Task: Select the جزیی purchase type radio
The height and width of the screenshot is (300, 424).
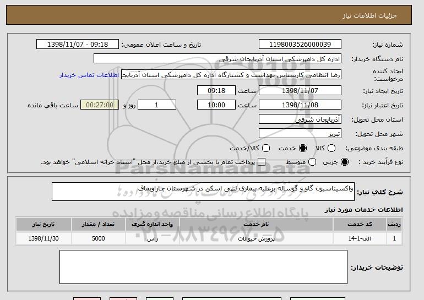Action: [345, 162]
